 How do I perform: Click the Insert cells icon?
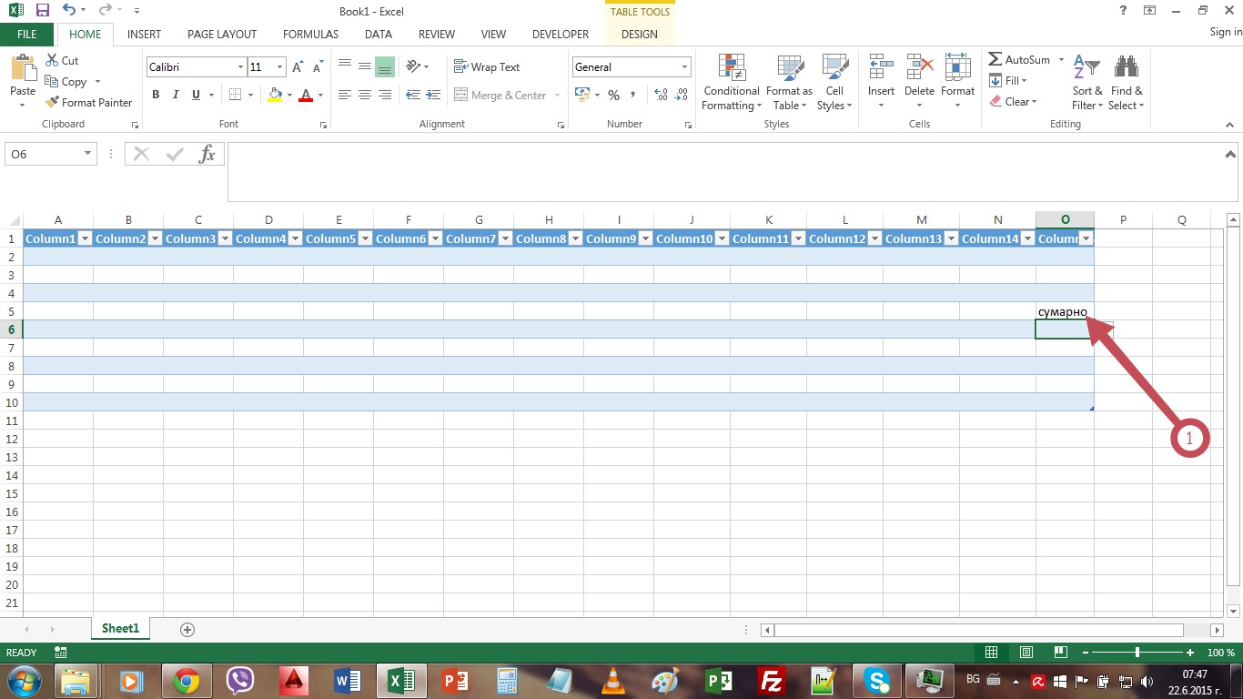(881, 67)
